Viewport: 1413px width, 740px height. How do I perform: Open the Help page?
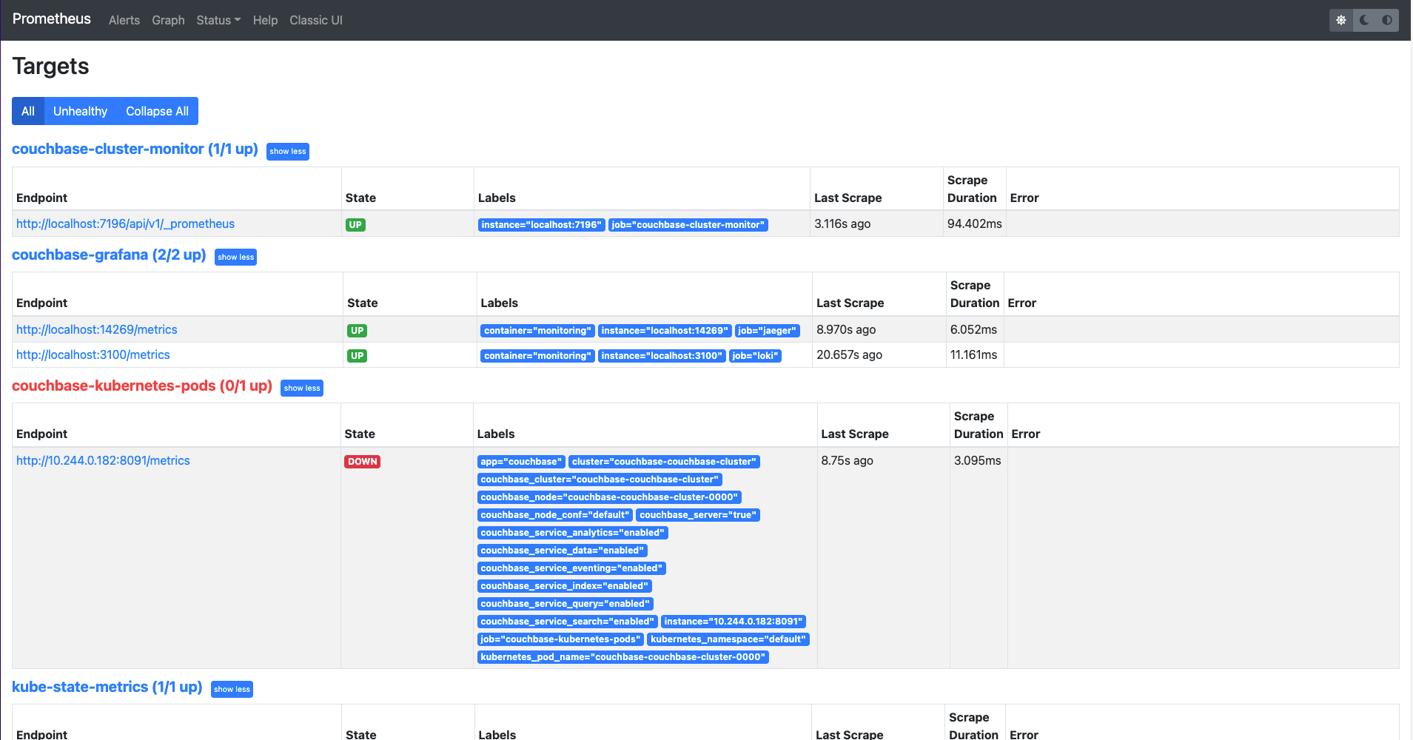pos(265,20)
